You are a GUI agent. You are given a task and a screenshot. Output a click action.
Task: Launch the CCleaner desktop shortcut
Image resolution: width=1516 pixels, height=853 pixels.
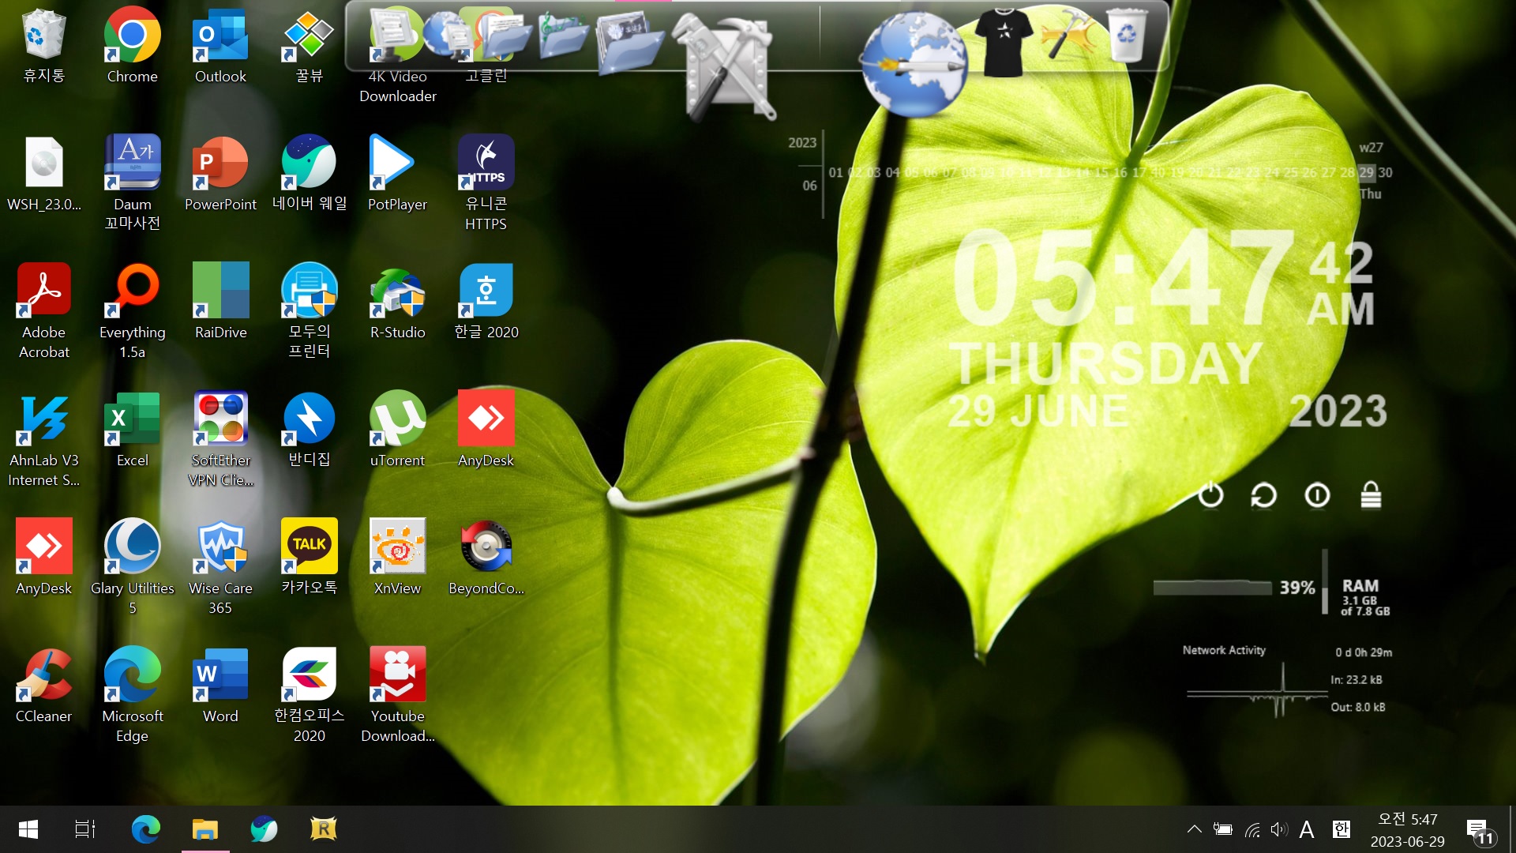[x=43, y=686]
